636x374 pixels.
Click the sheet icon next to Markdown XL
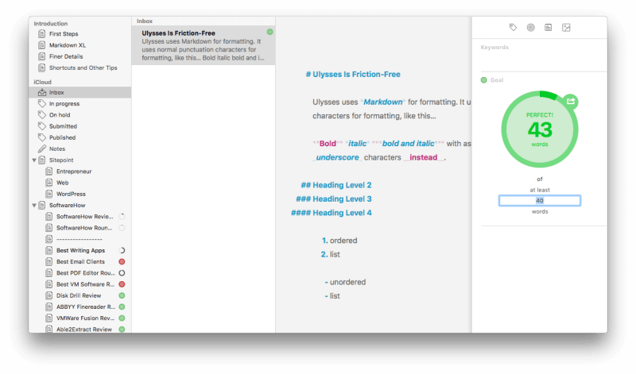tap(42, 45)
